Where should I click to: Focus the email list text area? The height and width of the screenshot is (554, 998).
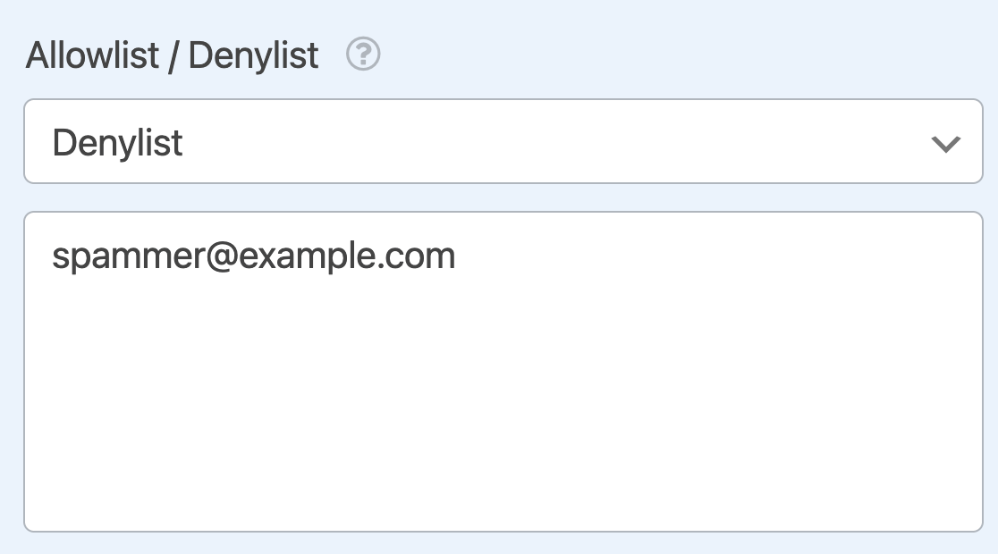[x=503, y=372]
